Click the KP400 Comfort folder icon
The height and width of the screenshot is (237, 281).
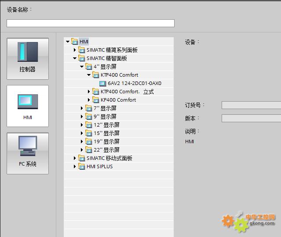click(x=95, y=100)
